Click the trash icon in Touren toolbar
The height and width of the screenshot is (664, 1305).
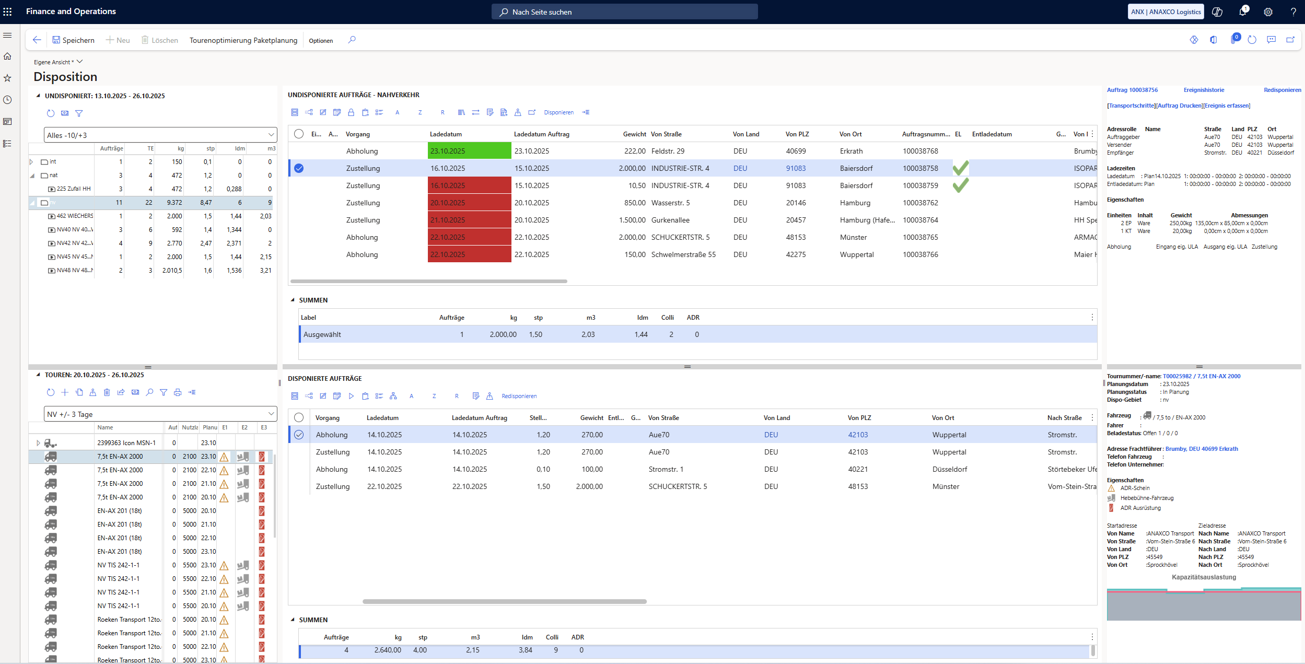click(107, 392)
